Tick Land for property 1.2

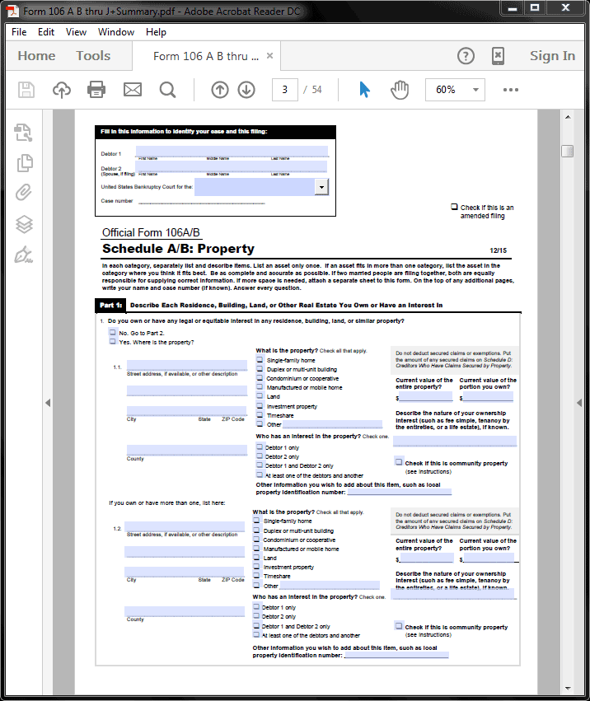pyautogui.click(x=257, y=557)
